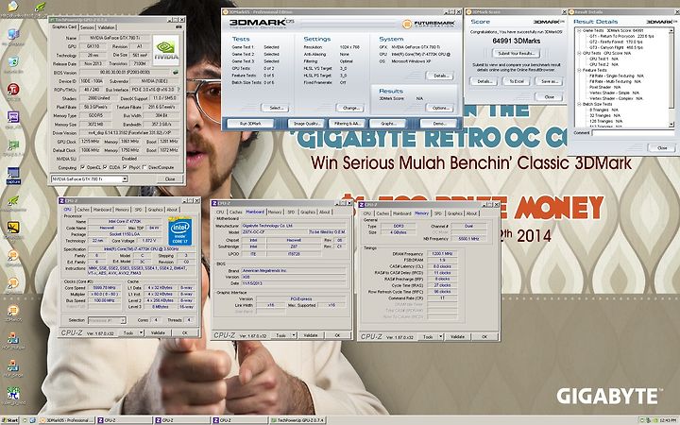Open Tools dropdown arrow in CPU-Z Memory window
The width and height of the screenshot is (680, 425).
(441, 336)
